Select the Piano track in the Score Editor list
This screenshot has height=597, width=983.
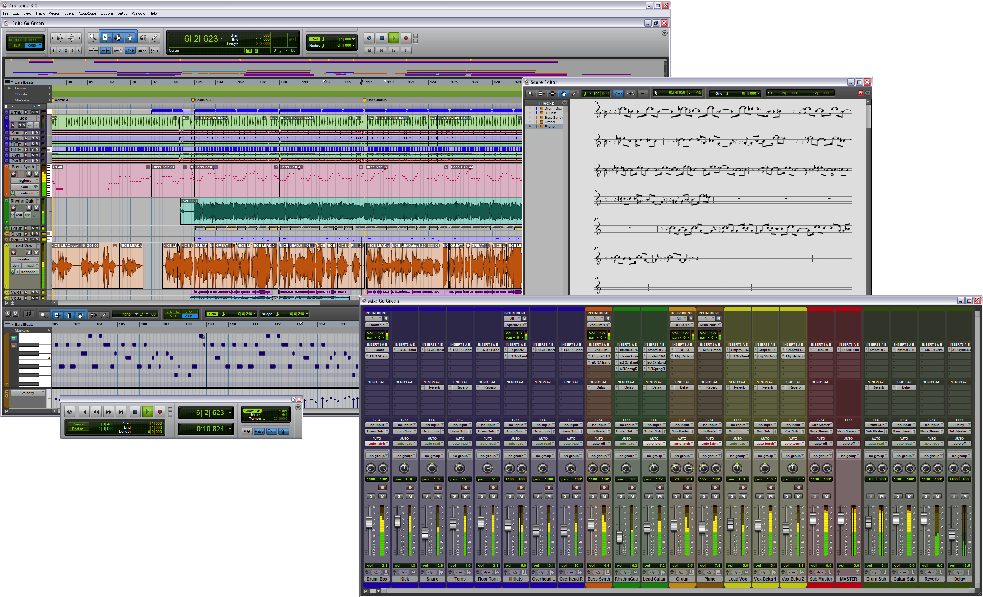549,126
